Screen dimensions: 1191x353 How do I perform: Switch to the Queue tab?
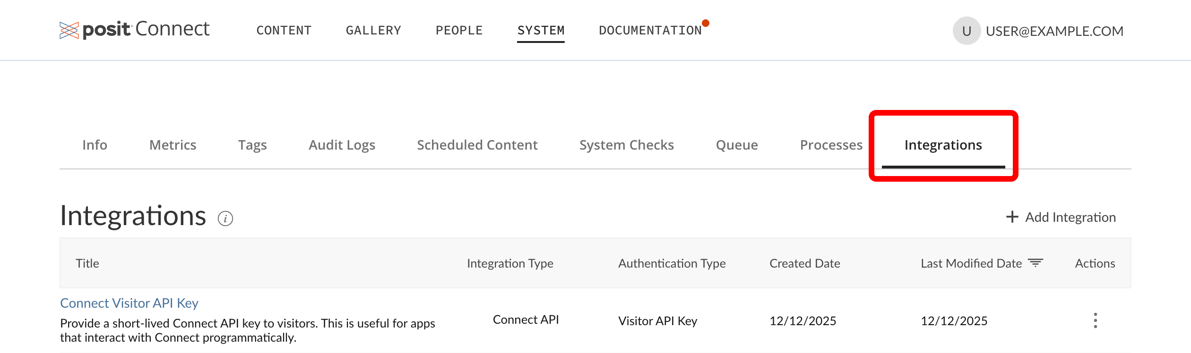(x=736, y=145)
